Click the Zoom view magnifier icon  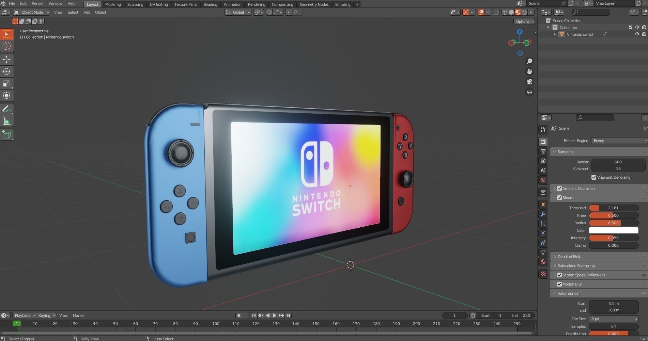click(529, 61)
